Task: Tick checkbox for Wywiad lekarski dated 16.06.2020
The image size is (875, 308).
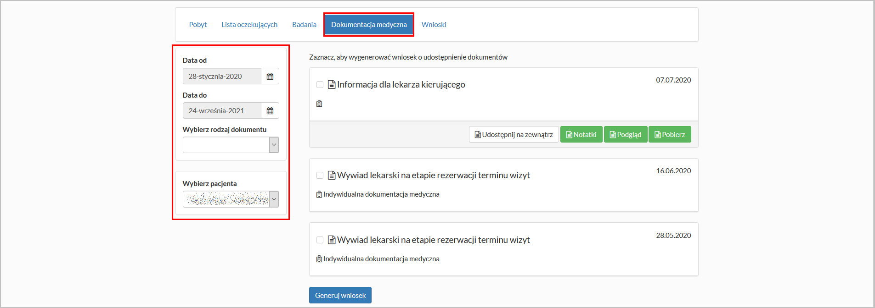Action: tap(320, 176)
